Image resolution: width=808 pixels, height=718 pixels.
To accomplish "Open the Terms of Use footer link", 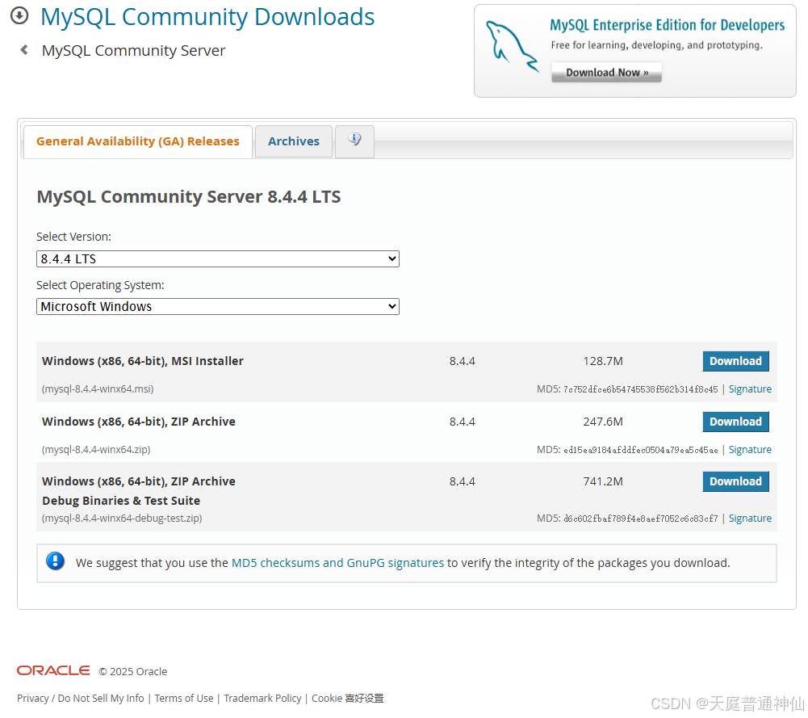I will pos(183,698).
